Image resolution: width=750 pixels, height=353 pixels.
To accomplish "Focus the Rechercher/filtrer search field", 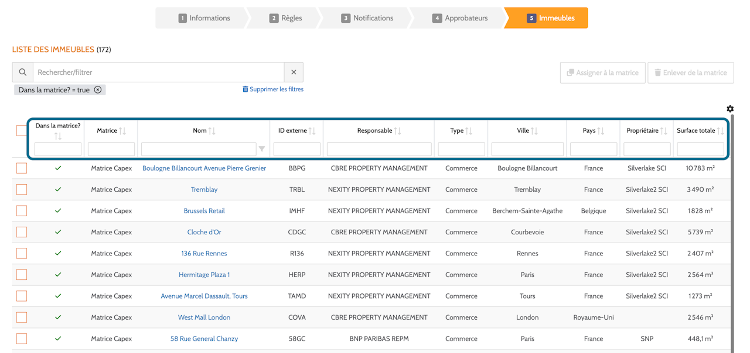I will 158,72.
